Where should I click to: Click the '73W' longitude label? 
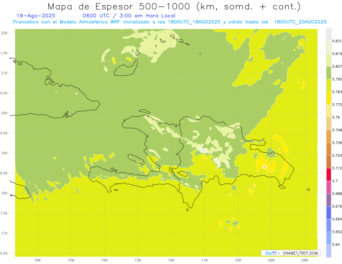(138, 260)
